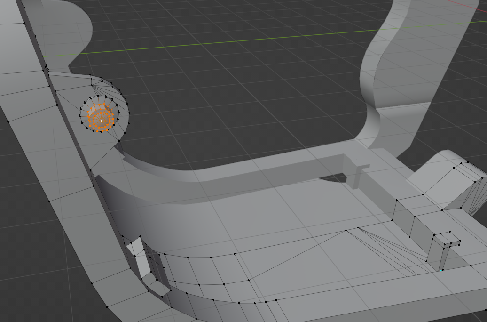Click the cyan vertex below the small peg

(x=441, y=270)
